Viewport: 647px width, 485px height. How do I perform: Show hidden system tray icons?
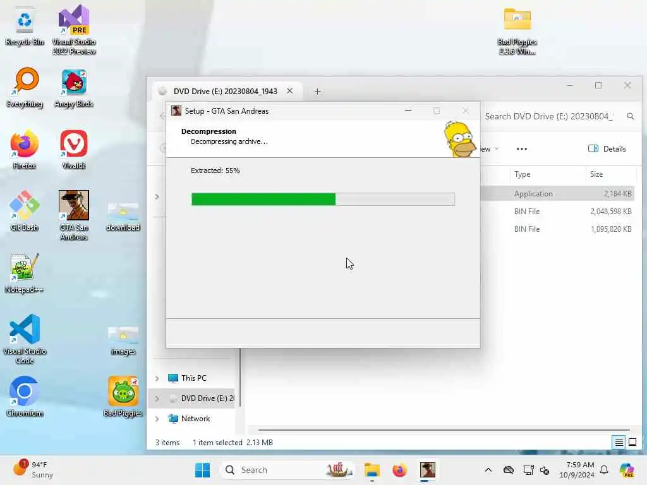click(x=488, y=470)
